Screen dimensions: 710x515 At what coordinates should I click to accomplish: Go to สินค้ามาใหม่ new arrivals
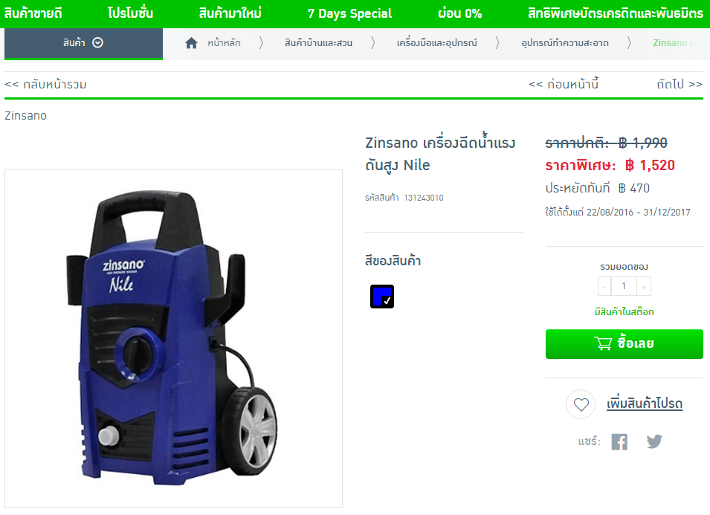(x=230, y=13)
